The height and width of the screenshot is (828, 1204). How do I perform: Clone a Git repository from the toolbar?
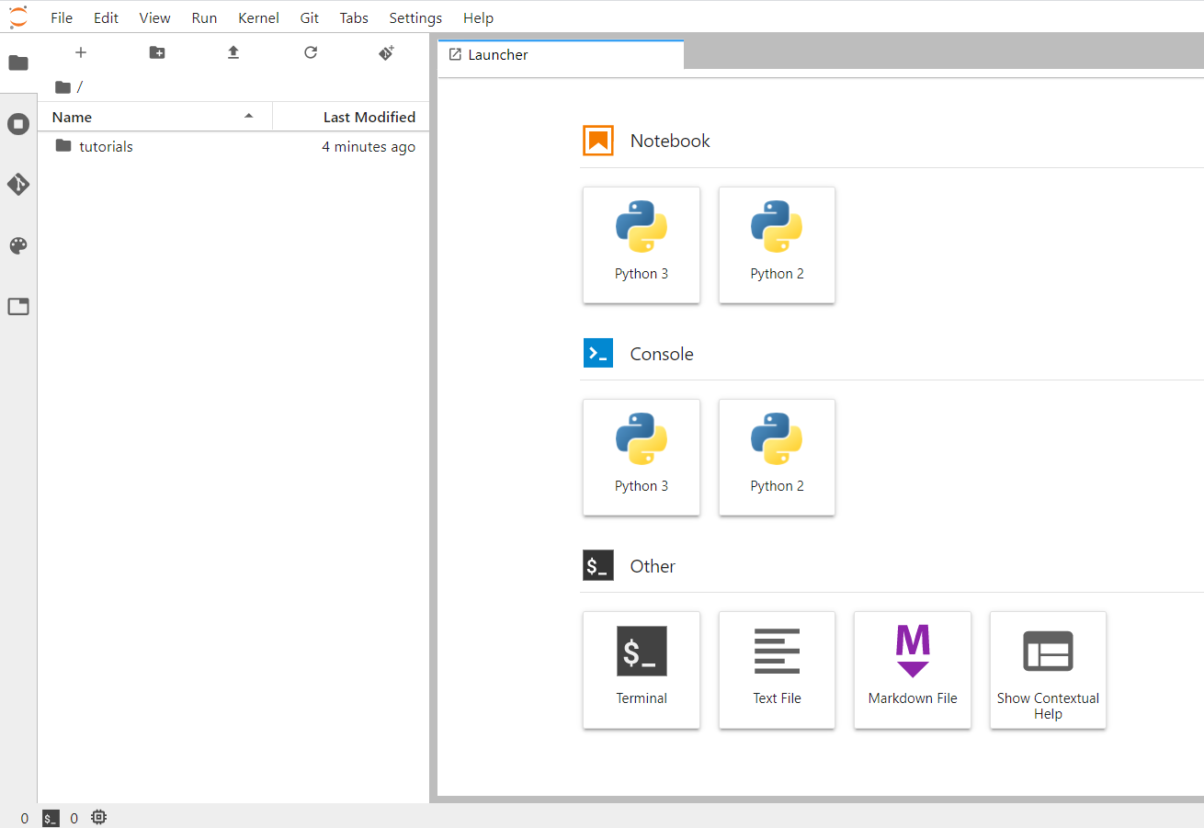tap(386, 52)
